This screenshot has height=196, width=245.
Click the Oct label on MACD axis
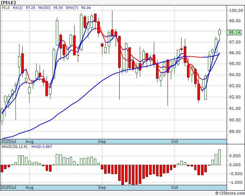pos(174,187)
